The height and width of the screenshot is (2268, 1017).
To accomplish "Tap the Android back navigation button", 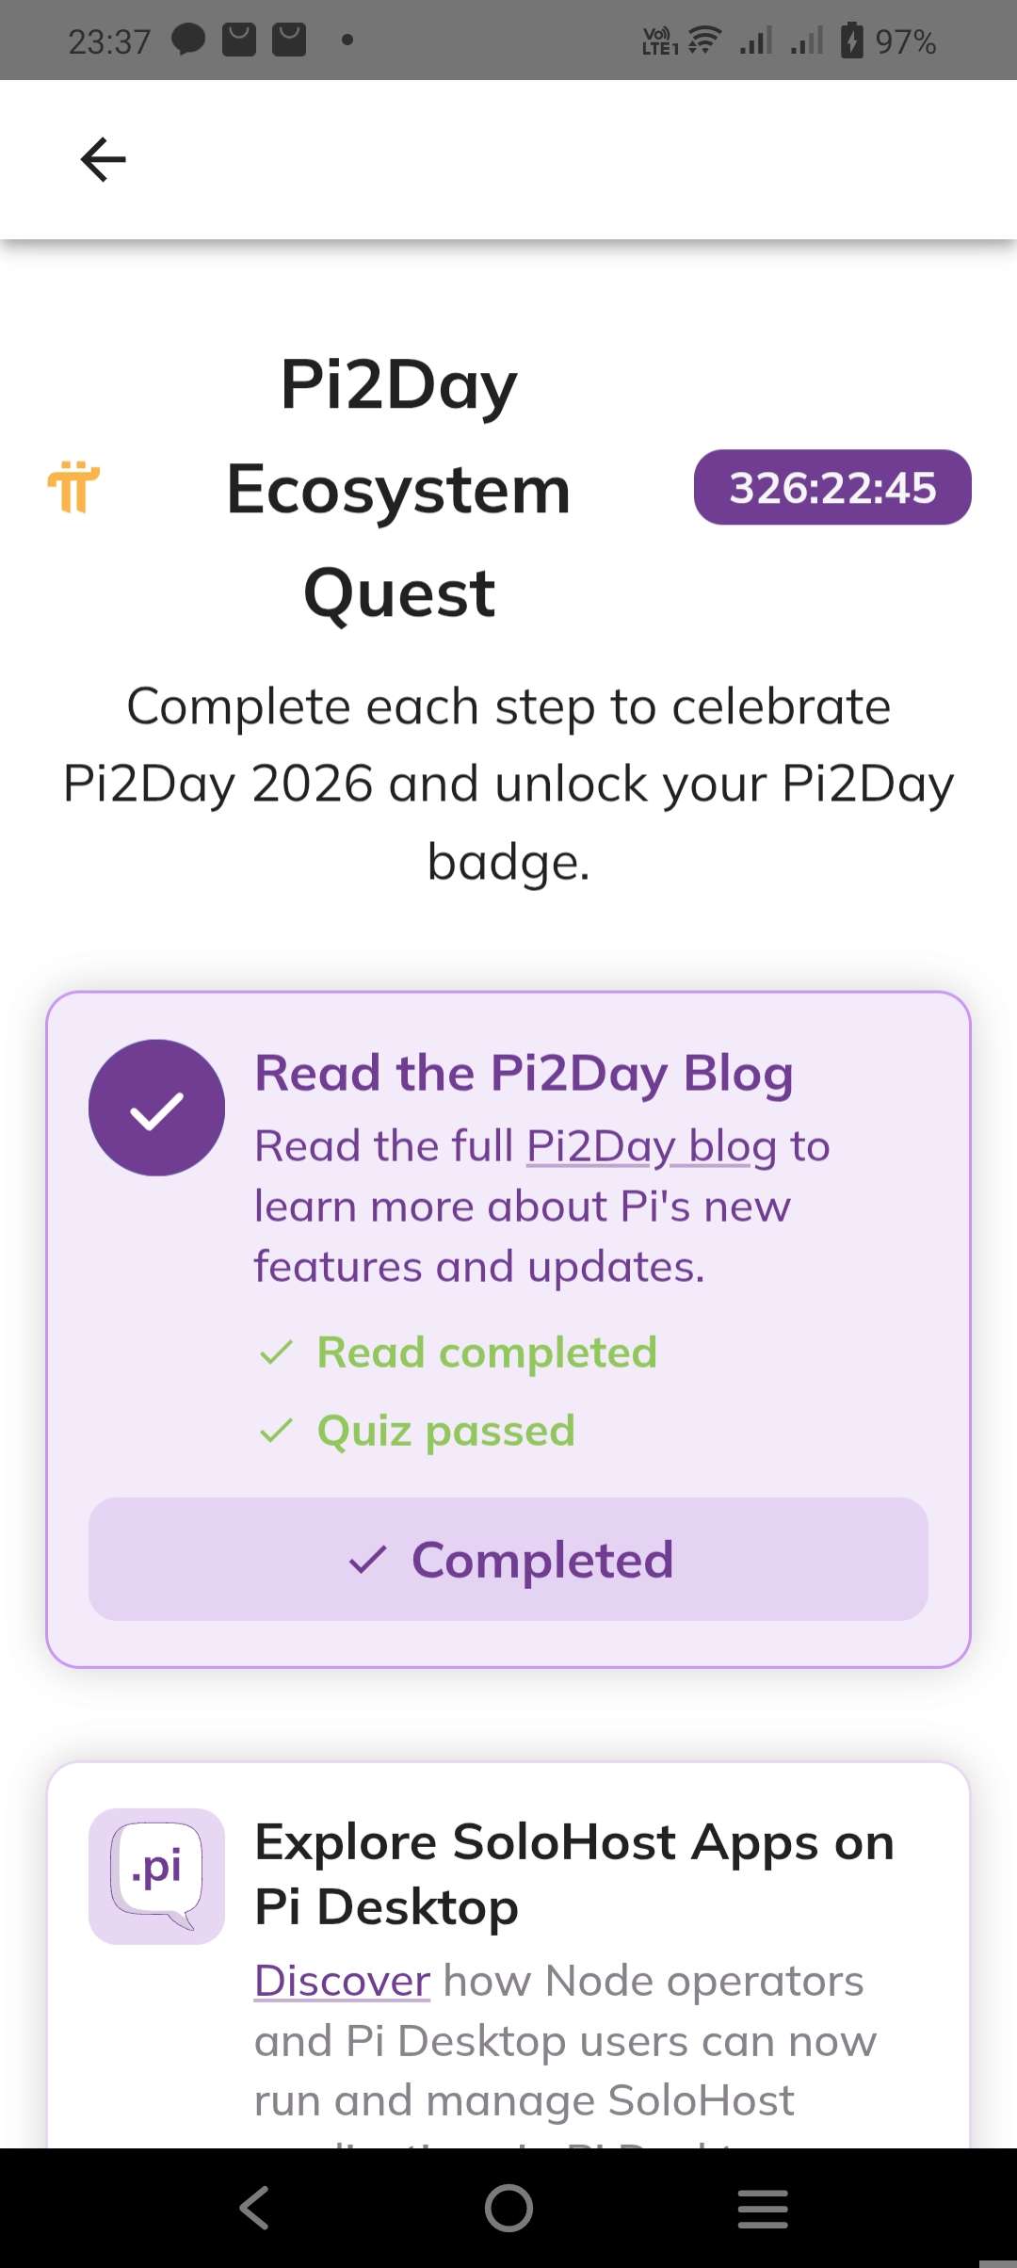I will pos(254,2208).
